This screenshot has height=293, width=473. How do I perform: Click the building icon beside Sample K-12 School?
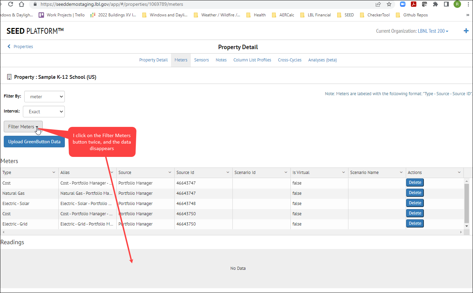pos(9,76)
